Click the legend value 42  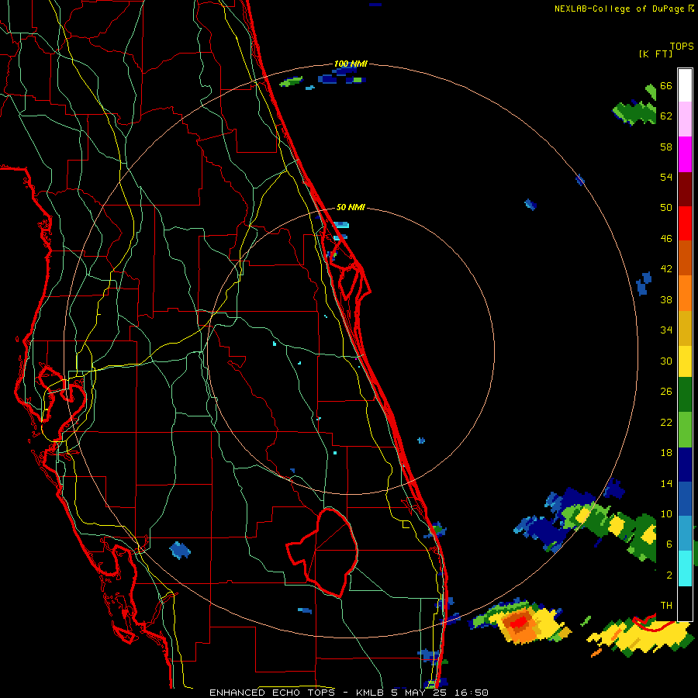pyautogui.click(x=666, y=269)
